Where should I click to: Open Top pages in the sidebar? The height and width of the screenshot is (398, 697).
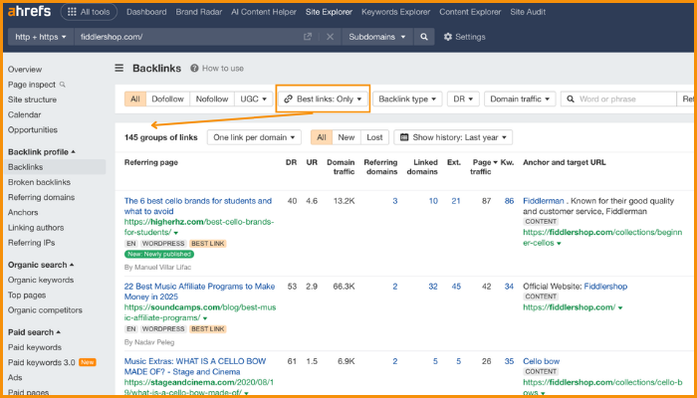coord(27,295)
